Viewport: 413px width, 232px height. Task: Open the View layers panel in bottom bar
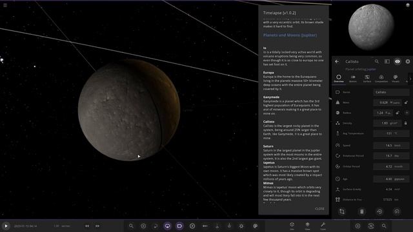click(x=307, y=226)
